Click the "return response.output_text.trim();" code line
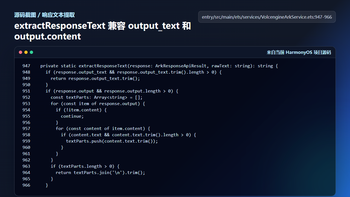Viewport: 350px width, 197px height. (95, 79)
